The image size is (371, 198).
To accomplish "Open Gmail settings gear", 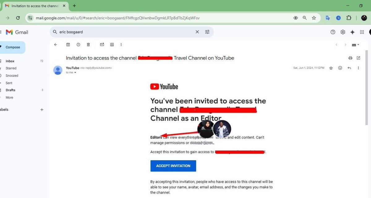I will click(343, 32).
